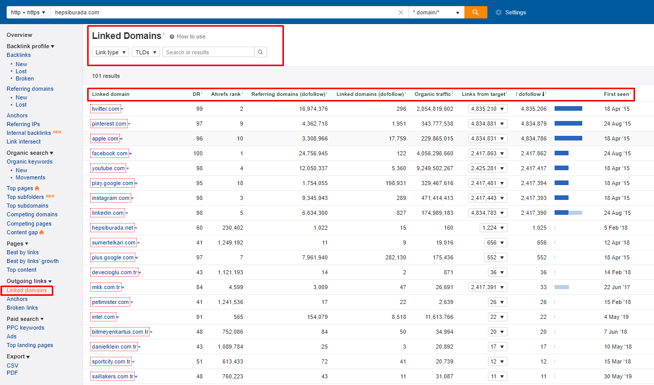
Task: Focus the hepsiburada.com URL input
Action: (223, 12)
